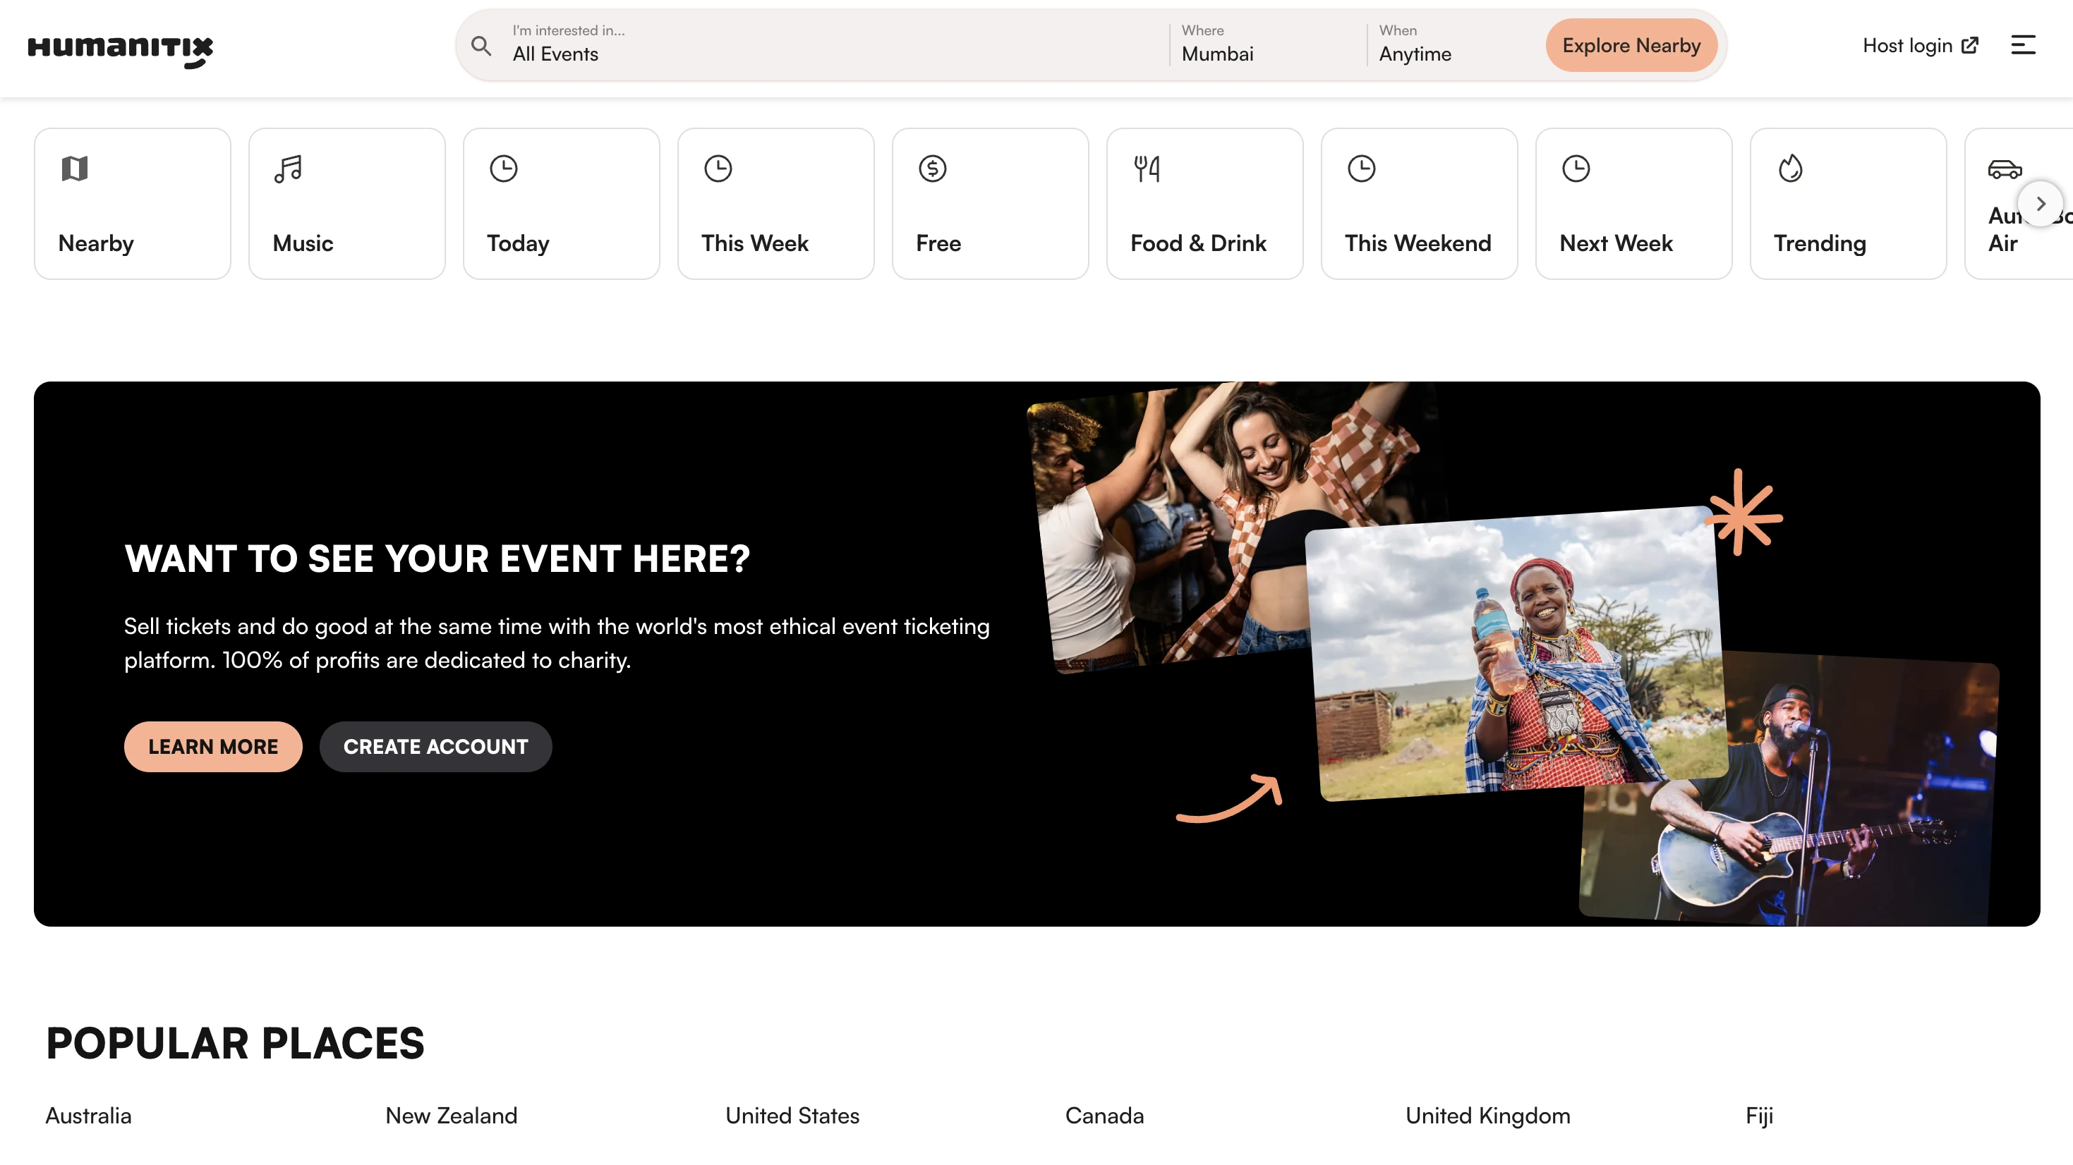
Task: Open the New Zealand popular place link
Action: click(x=451, y=1115)
